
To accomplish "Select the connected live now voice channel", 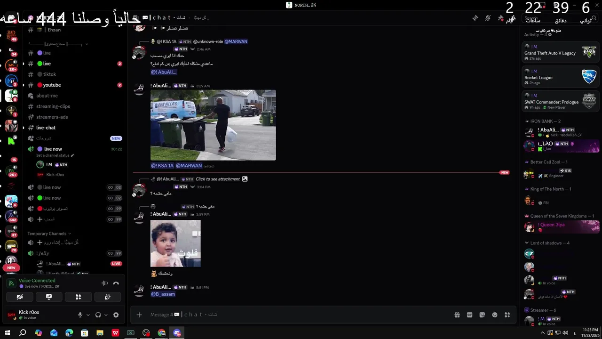I will click(73, 149).
